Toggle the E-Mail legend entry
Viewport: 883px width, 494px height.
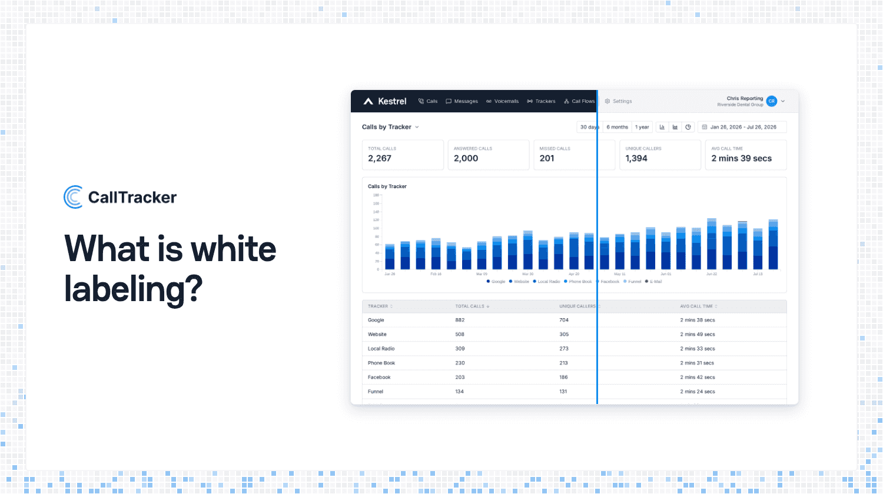pyautogui.click(x=653, y=282)
